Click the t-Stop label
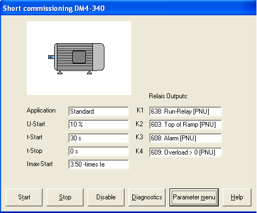The image size is (257, 213). [34, 151]
